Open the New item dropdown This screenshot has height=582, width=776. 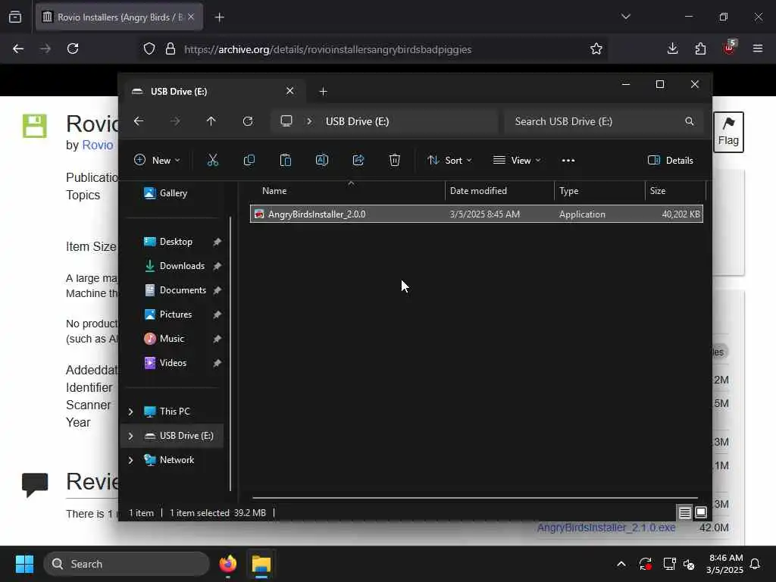click(157, 161)
